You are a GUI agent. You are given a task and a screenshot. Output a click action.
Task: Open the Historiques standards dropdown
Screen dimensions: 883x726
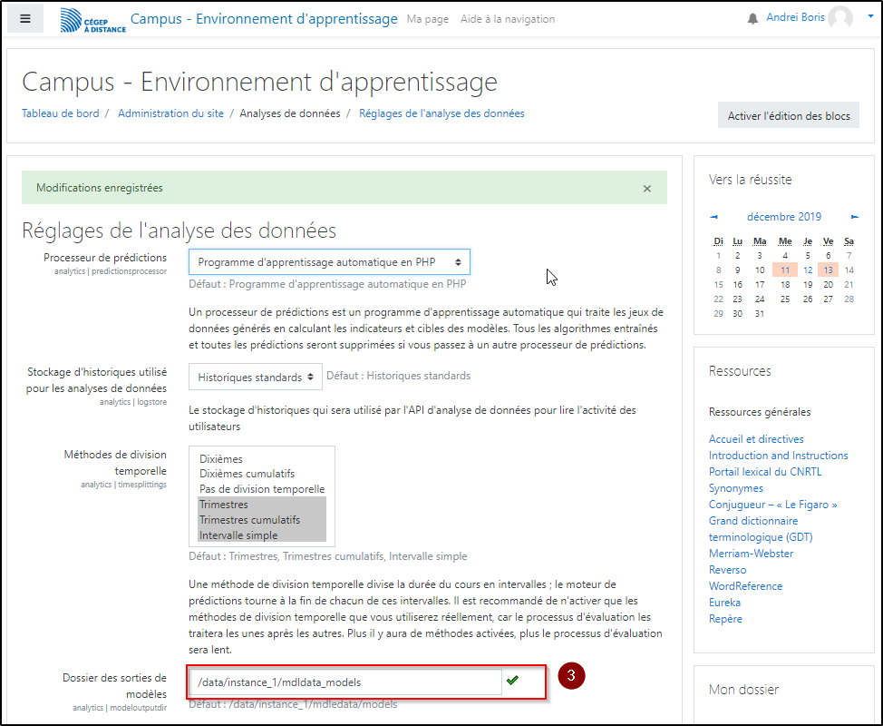click(255, 376)
